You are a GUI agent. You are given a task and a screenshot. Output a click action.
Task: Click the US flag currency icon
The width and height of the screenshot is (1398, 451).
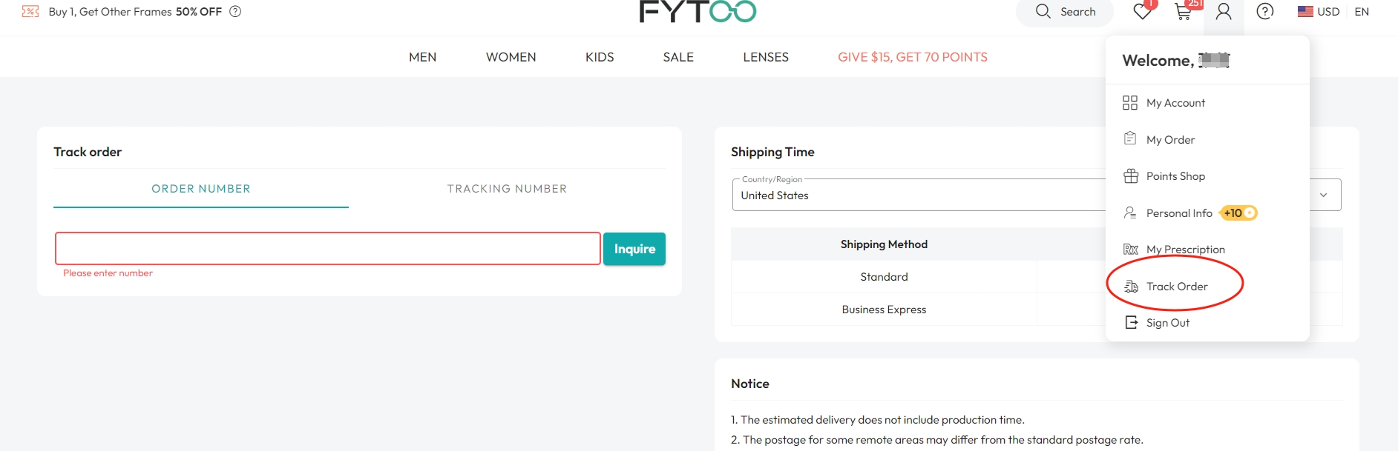coord(1305,12)
